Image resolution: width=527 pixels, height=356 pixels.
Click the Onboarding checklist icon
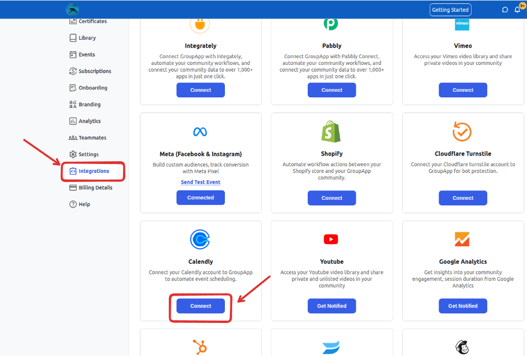[73, 88]
